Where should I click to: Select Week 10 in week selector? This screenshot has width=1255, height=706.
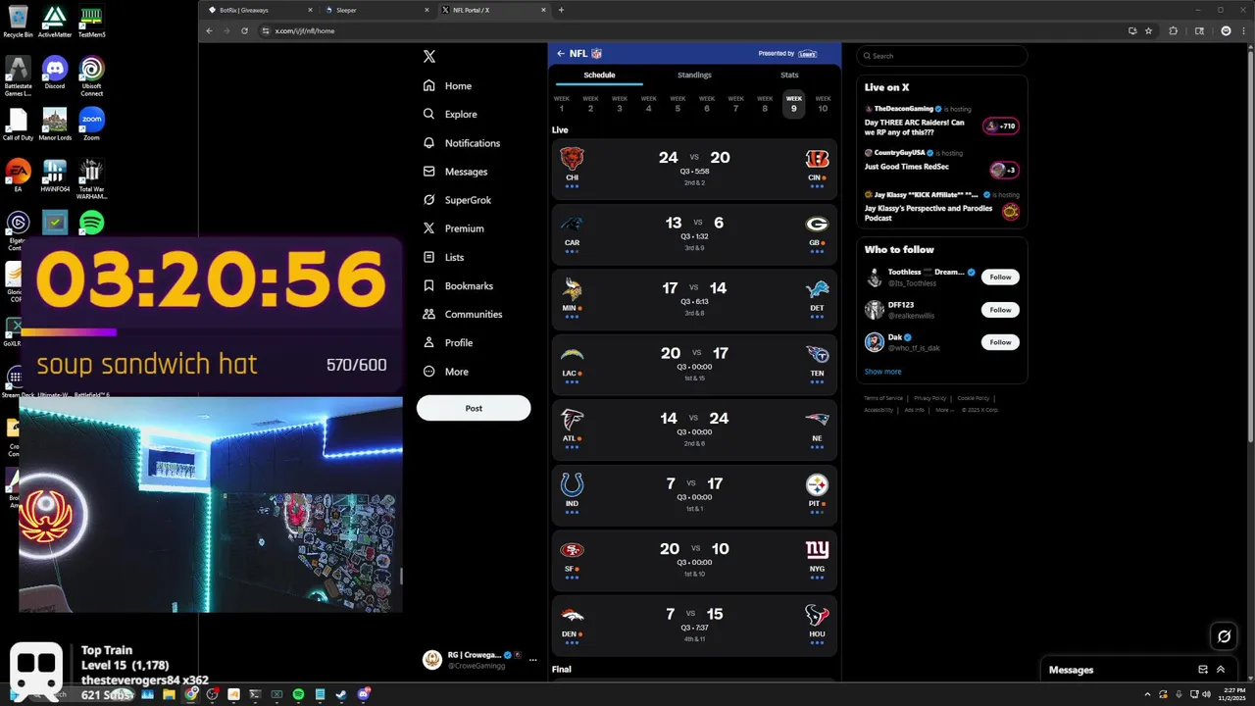coord(823,104)
